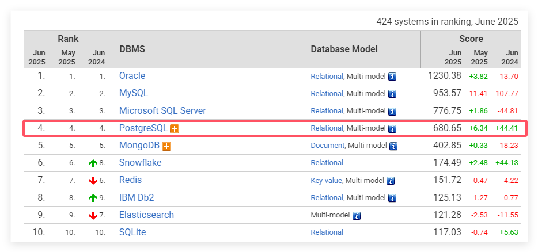Click the MySQL score 953.57
Image resolution: width=538 pixels, height=252 pixels.
point(448,93)
